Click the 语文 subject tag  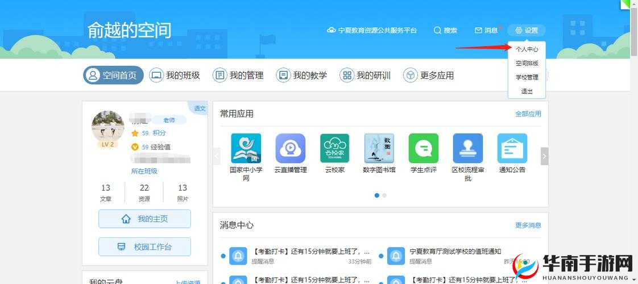pos(200,108)
